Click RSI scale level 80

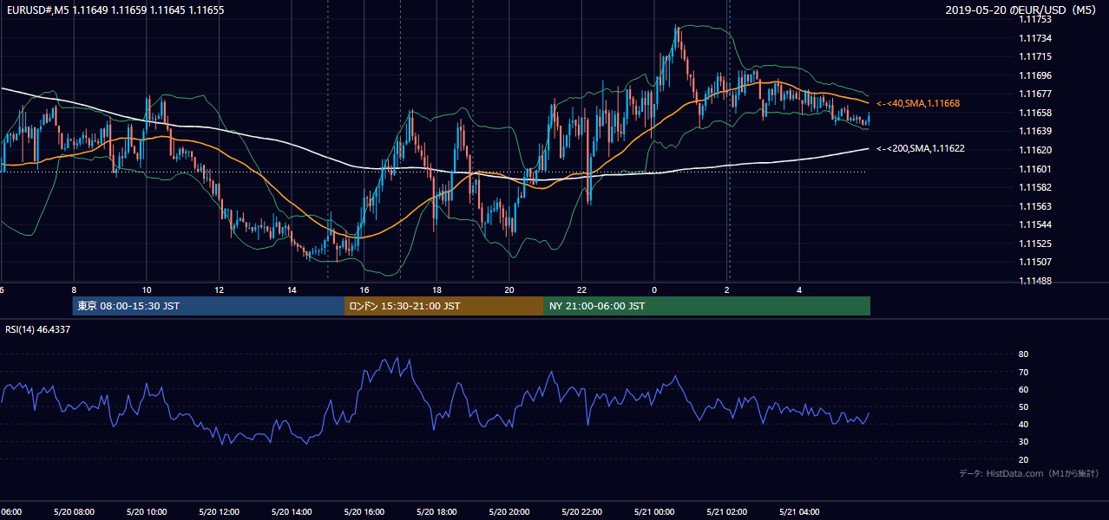pyautogui.click(x=1023, y=354)
